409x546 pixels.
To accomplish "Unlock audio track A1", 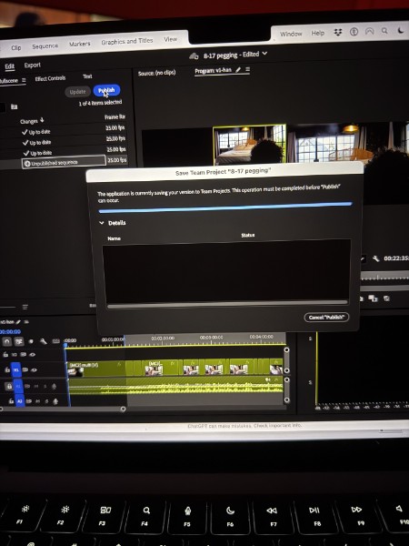I will [x=9, y=386].
